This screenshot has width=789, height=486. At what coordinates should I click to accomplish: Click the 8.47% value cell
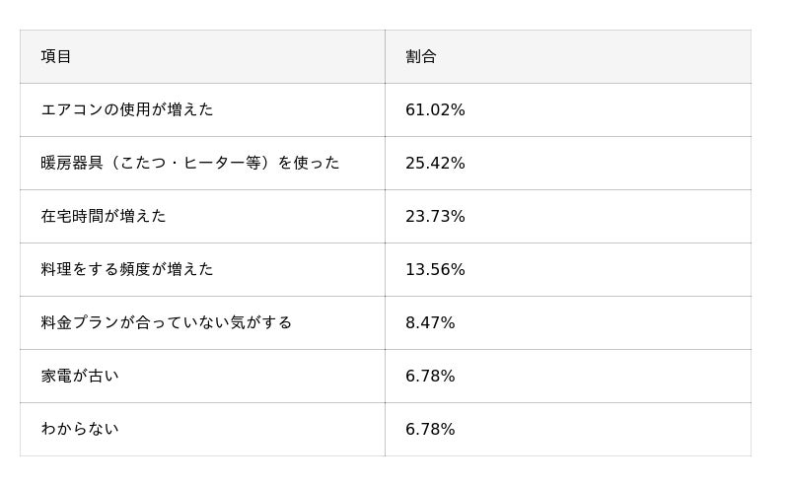[430, 323]
